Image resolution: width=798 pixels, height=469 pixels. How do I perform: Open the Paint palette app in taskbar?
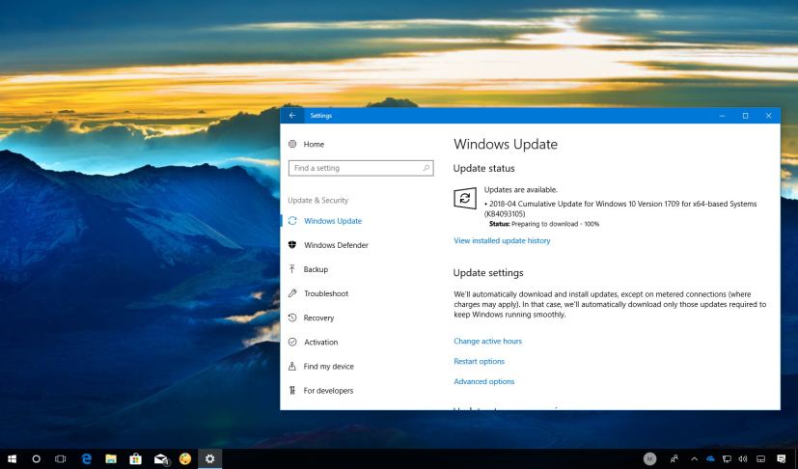pos(185,458)
